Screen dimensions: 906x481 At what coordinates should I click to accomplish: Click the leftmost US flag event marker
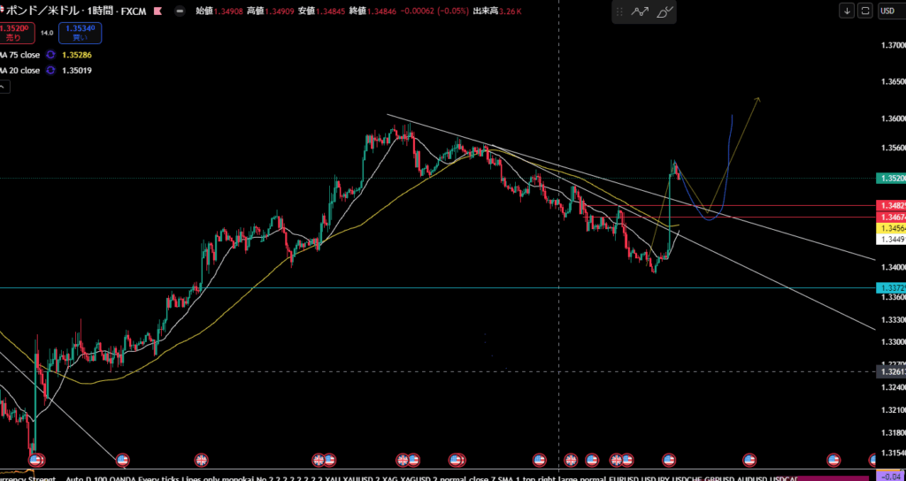click(37, 460)
